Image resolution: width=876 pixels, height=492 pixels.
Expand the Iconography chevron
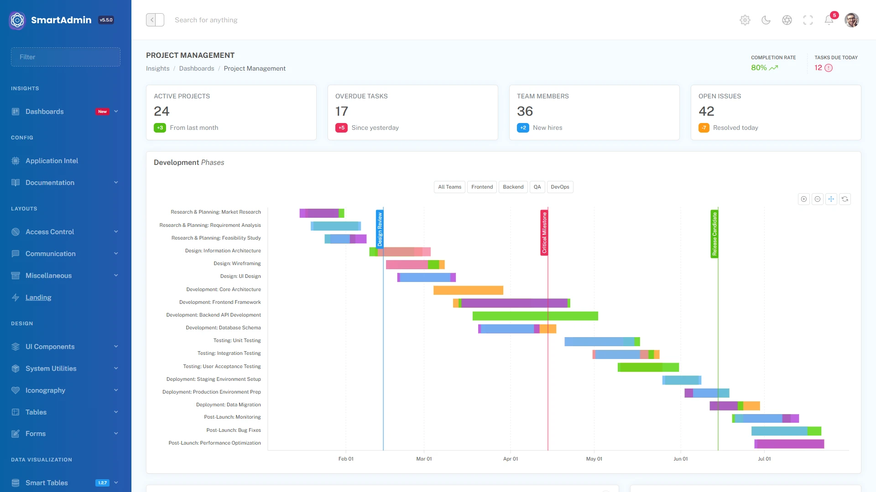point(116,390)
